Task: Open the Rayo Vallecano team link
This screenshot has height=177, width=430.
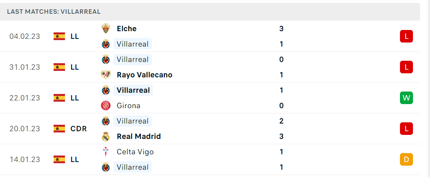Action: (145, 75)
